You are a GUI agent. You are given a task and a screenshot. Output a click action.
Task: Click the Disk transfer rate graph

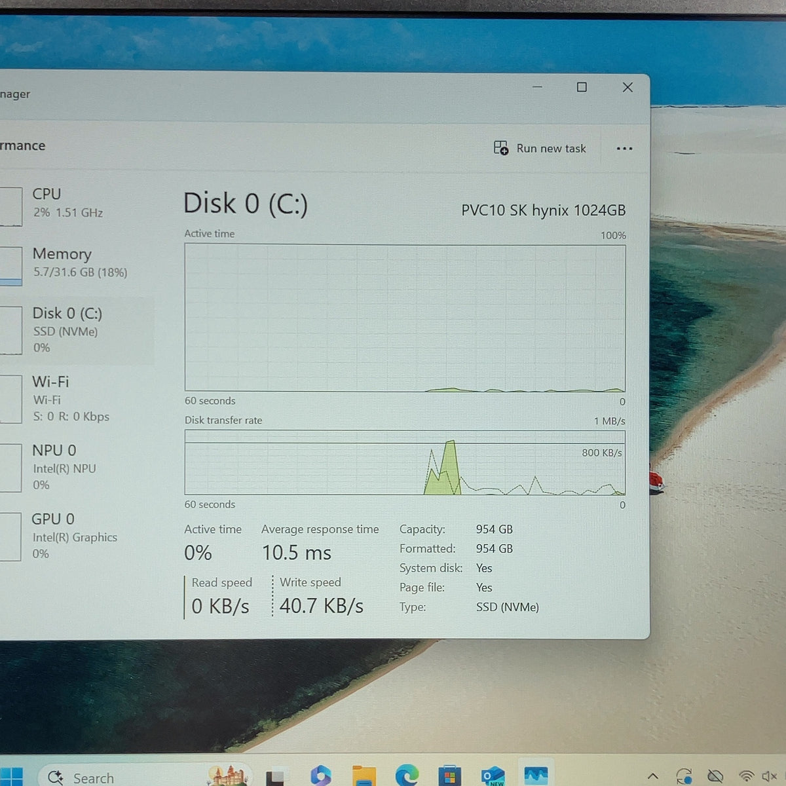tap(405, 462)
